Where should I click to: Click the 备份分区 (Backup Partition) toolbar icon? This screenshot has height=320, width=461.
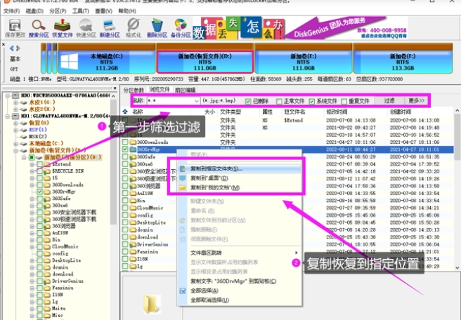pos(181,27)
